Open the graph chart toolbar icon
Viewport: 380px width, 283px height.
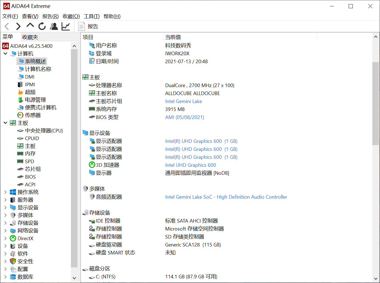pyautogui.click(x=66, y=26)
